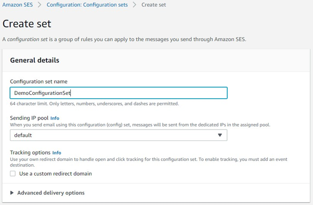313x205 pixels.
Task: Enable Use a custom redirect domain checkbox
Action: click(x=13, y=174)
